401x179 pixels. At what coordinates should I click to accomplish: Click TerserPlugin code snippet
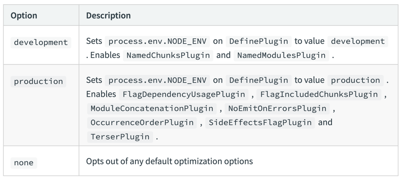click(x=120, y=136)
